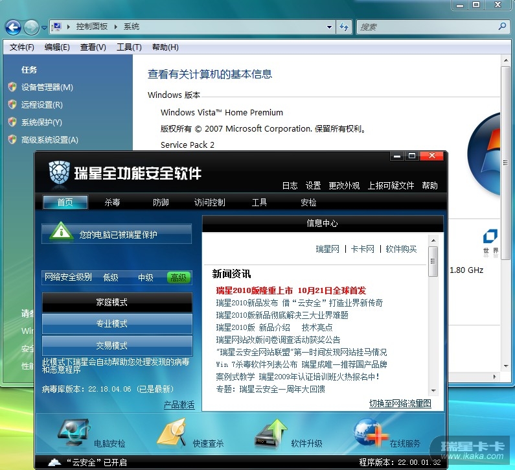The width and height of the screenshot is (515, 470).
Task: Switch to the 安检 tab
Action: point(308,202)
